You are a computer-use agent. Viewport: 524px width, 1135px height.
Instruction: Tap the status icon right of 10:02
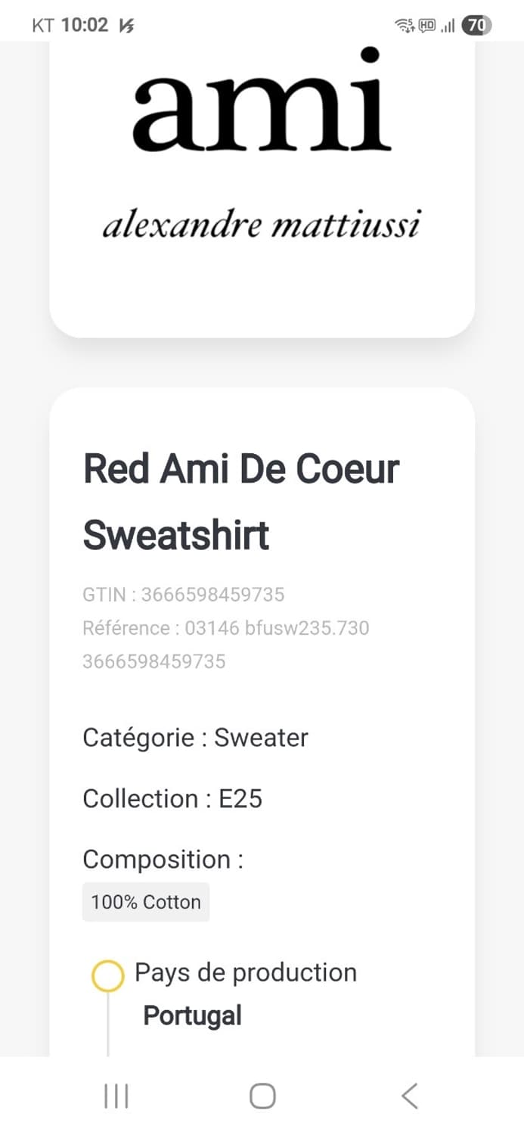(126, 26)
